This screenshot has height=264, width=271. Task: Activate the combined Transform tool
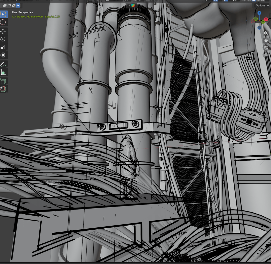click(3, 55)
